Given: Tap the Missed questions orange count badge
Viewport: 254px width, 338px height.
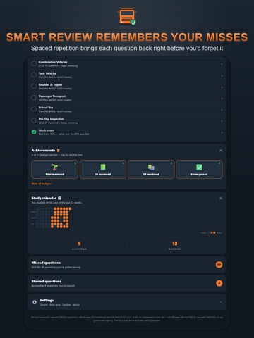Looking at the screenshot, I should coord(219,265).
